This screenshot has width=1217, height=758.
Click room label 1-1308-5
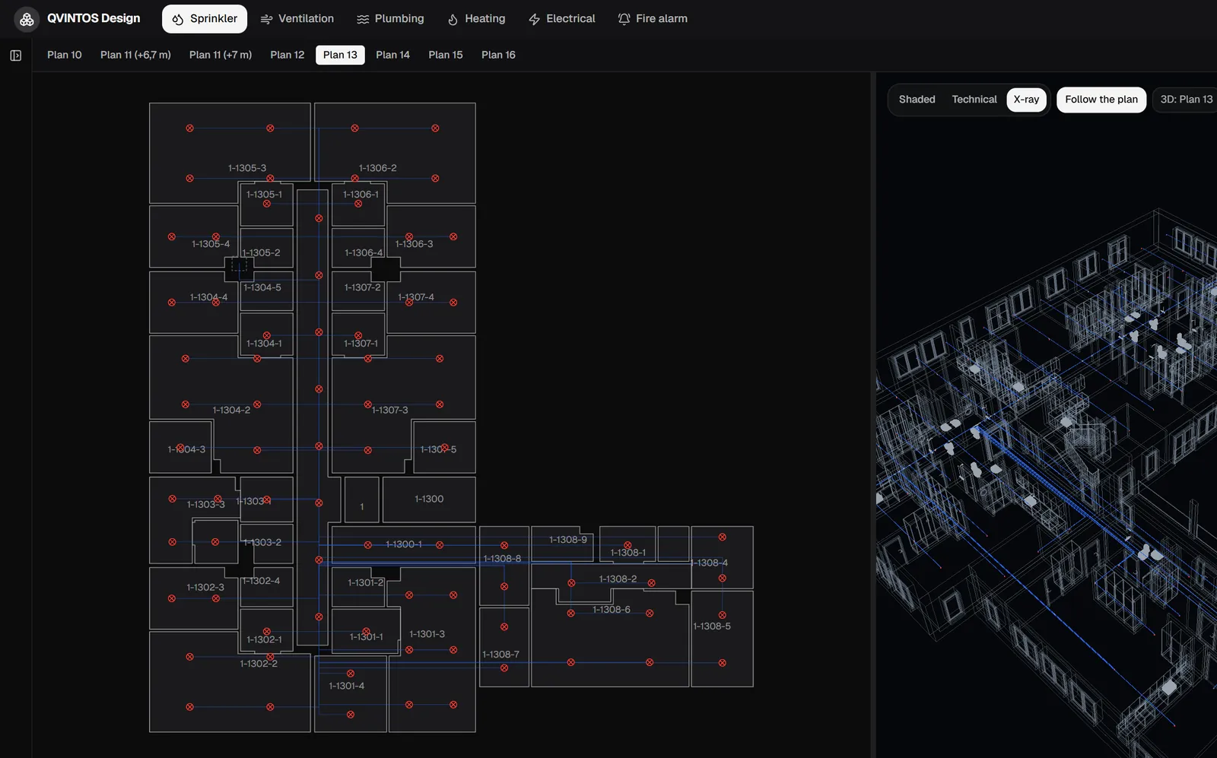[x=712, y=626]
